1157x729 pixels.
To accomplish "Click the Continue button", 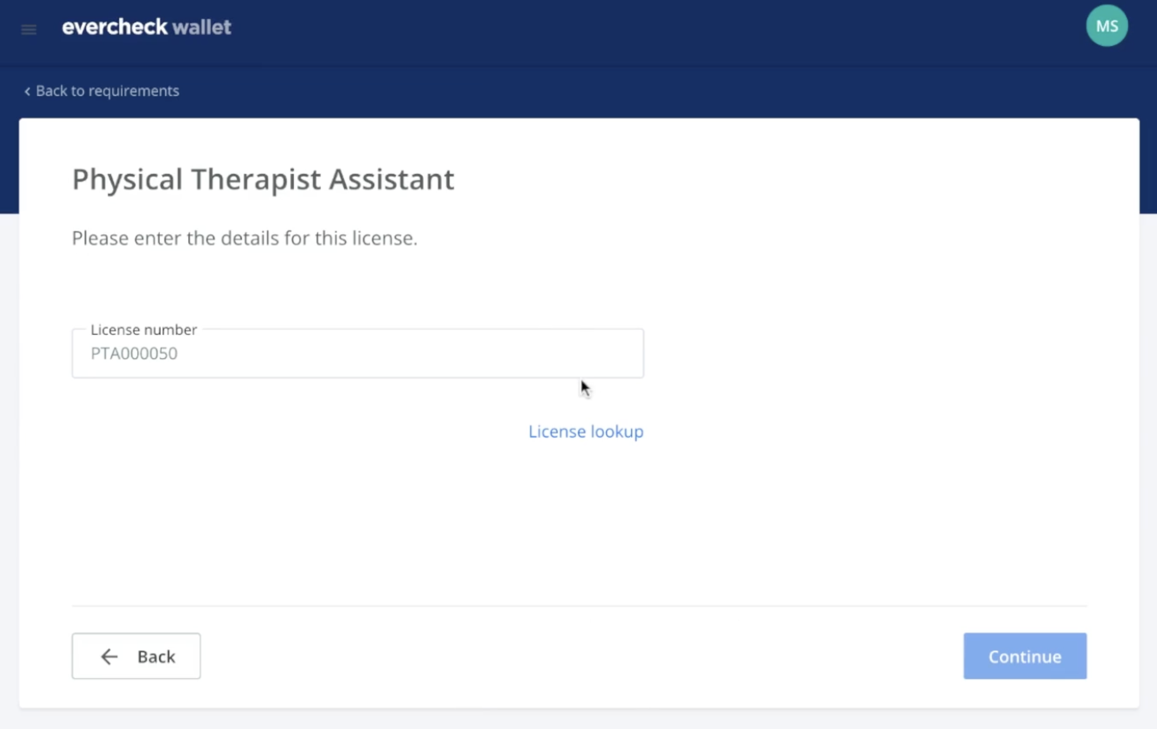I will pos(1025,656).
